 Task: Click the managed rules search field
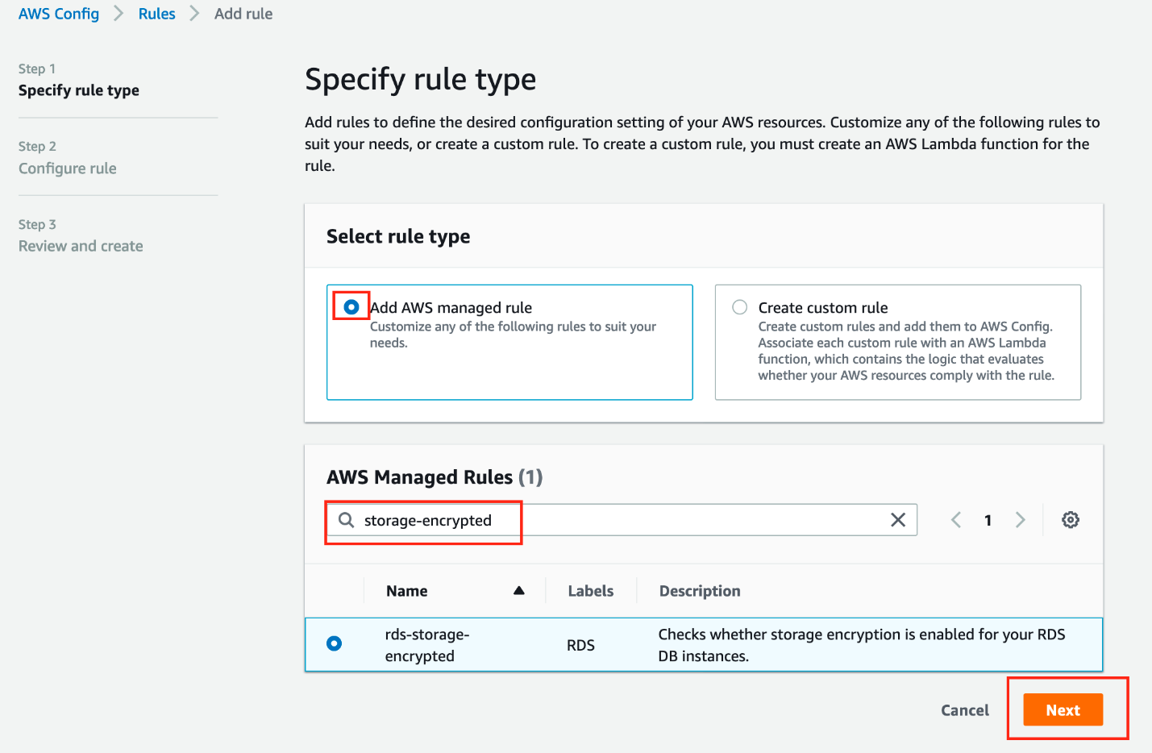tap(622, 520)
